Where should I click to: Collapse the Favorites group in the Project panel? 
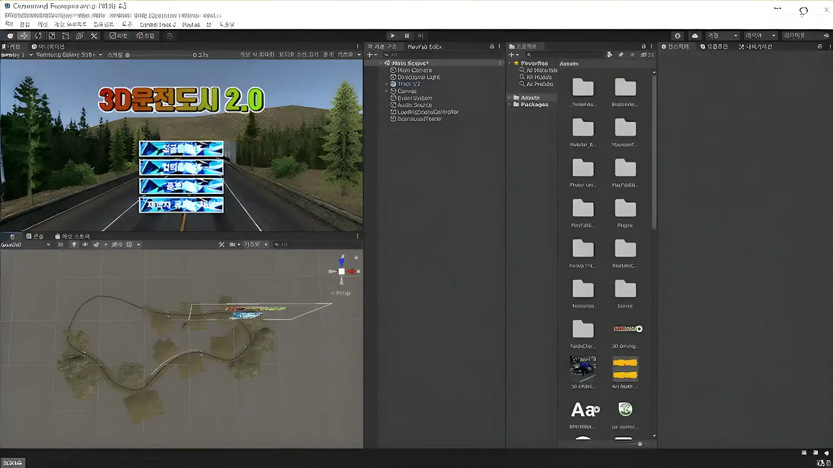[x=510, y=63]
